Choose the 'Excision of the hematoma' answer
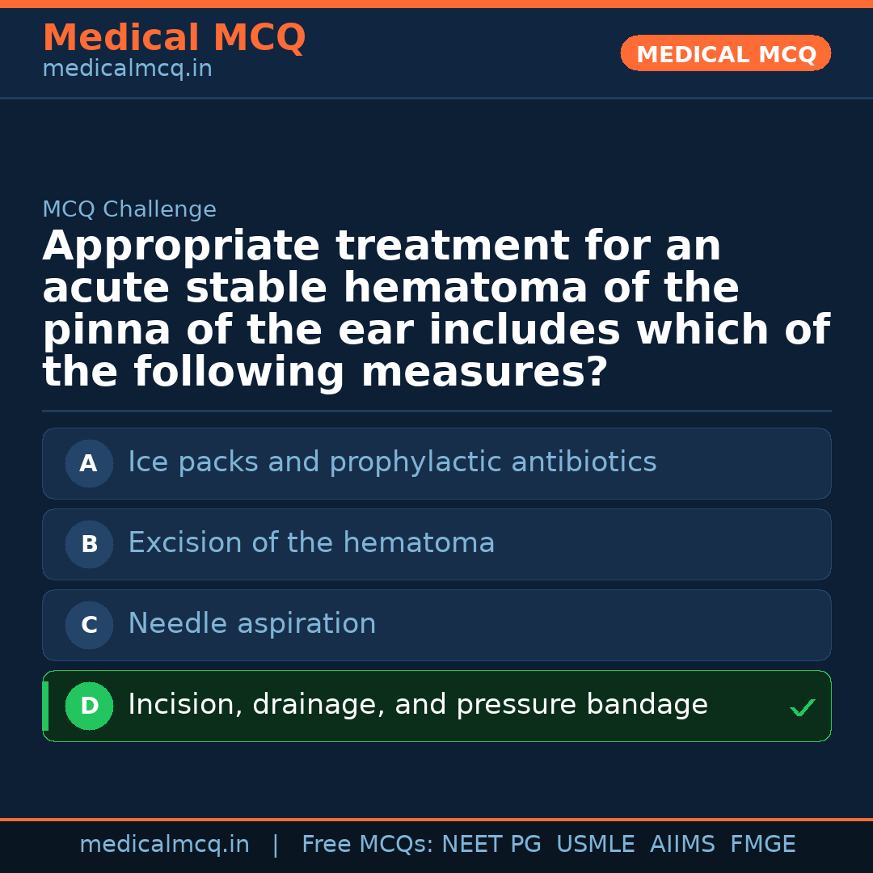 (x=311, y=544)
